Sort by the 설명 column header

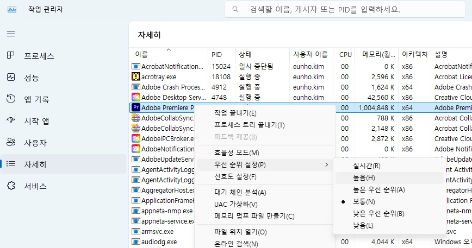click(x=451, y=54)
